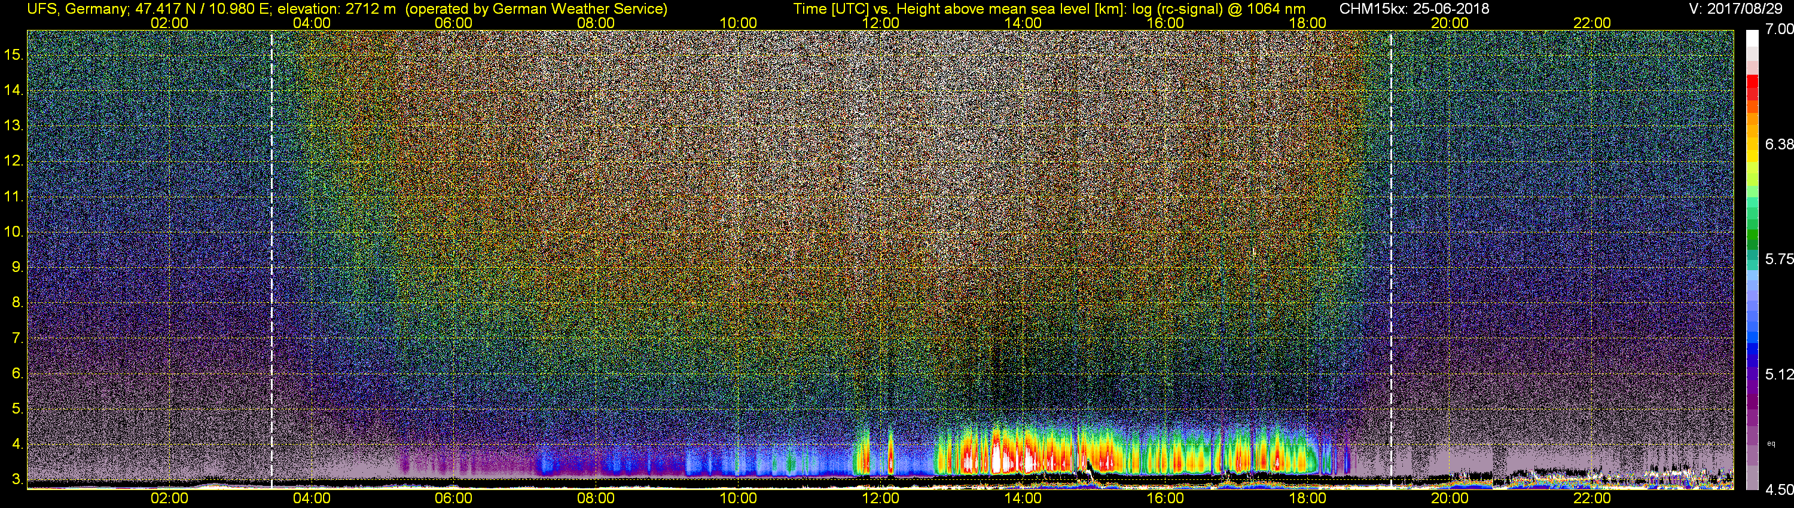Select the 'CHM15kx: 25-06-2018' instrument date label
This screenshot has width=1794, height=508.
1413,9
